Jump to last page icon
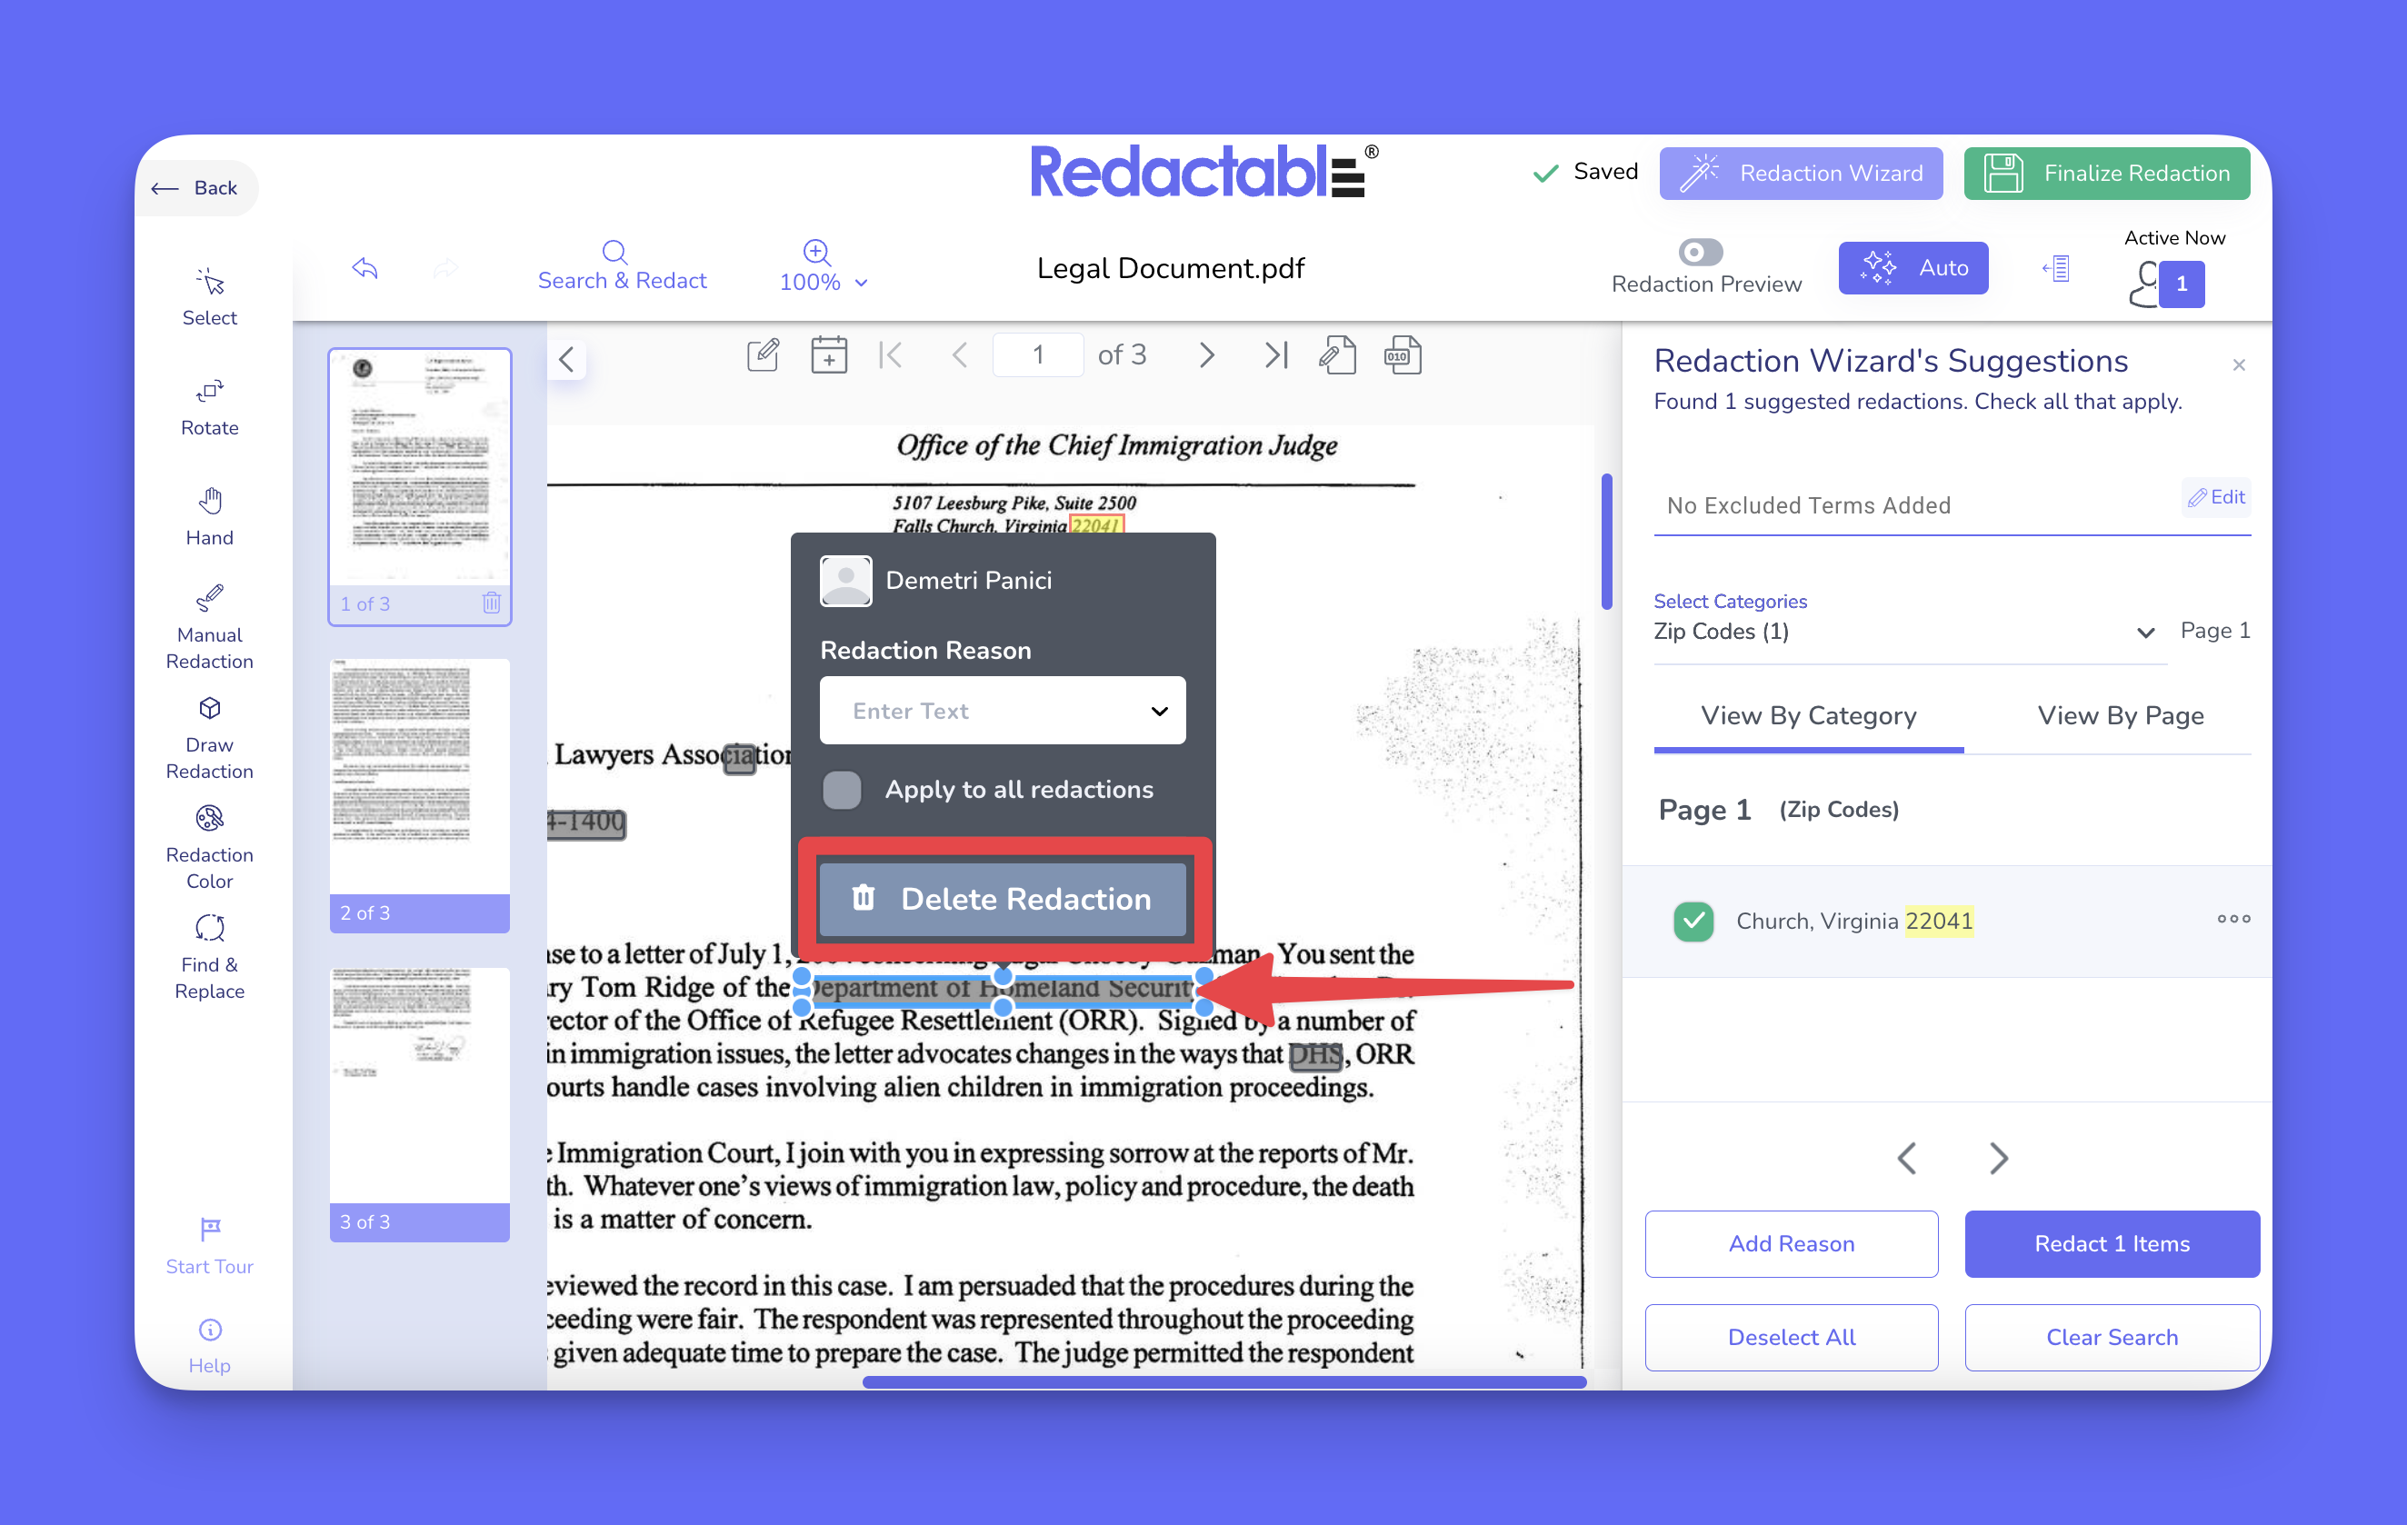The image size is (2407, 1525). [x=1275, y=354]
